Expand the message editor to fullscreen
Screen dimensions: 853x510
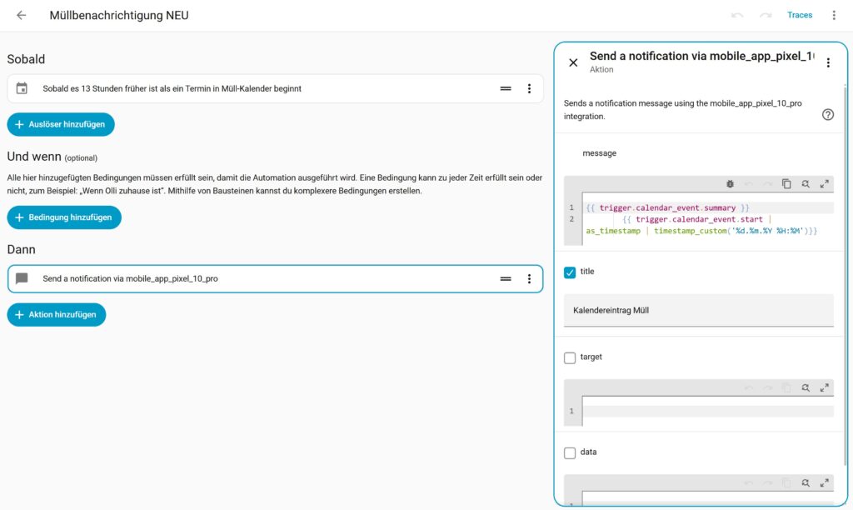tap(824, 184)
